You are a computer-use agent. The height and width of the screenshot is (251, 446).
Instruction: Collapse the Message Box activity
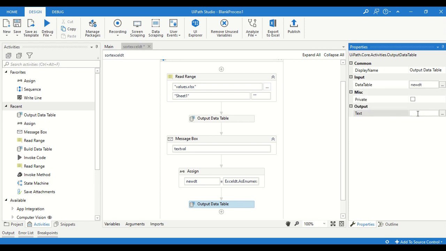click(273, 139)
